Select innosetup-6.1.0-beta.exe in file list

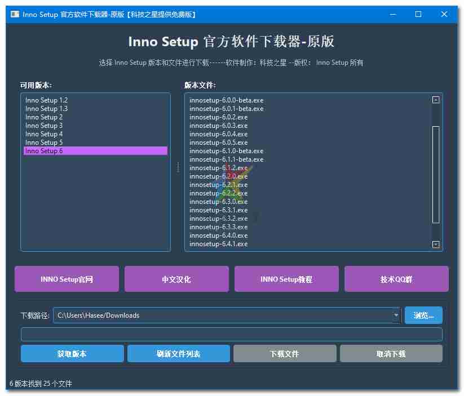[226, 151]
